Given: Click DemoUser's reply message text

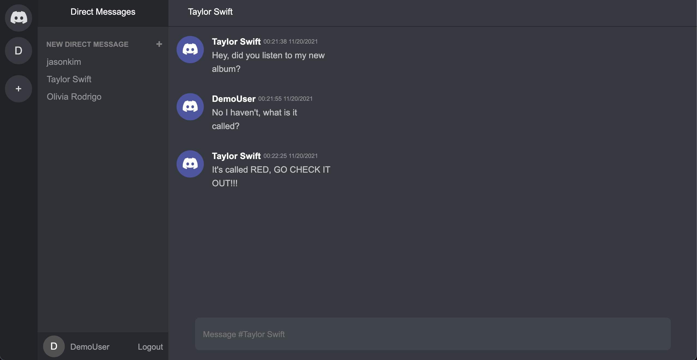Looking at the screenshot, I should click(254, 119).
